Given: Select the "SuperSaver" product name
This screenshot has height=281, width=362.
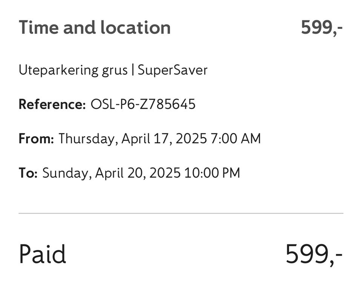Looking at the screenshot, I should (x=172, y=70).
